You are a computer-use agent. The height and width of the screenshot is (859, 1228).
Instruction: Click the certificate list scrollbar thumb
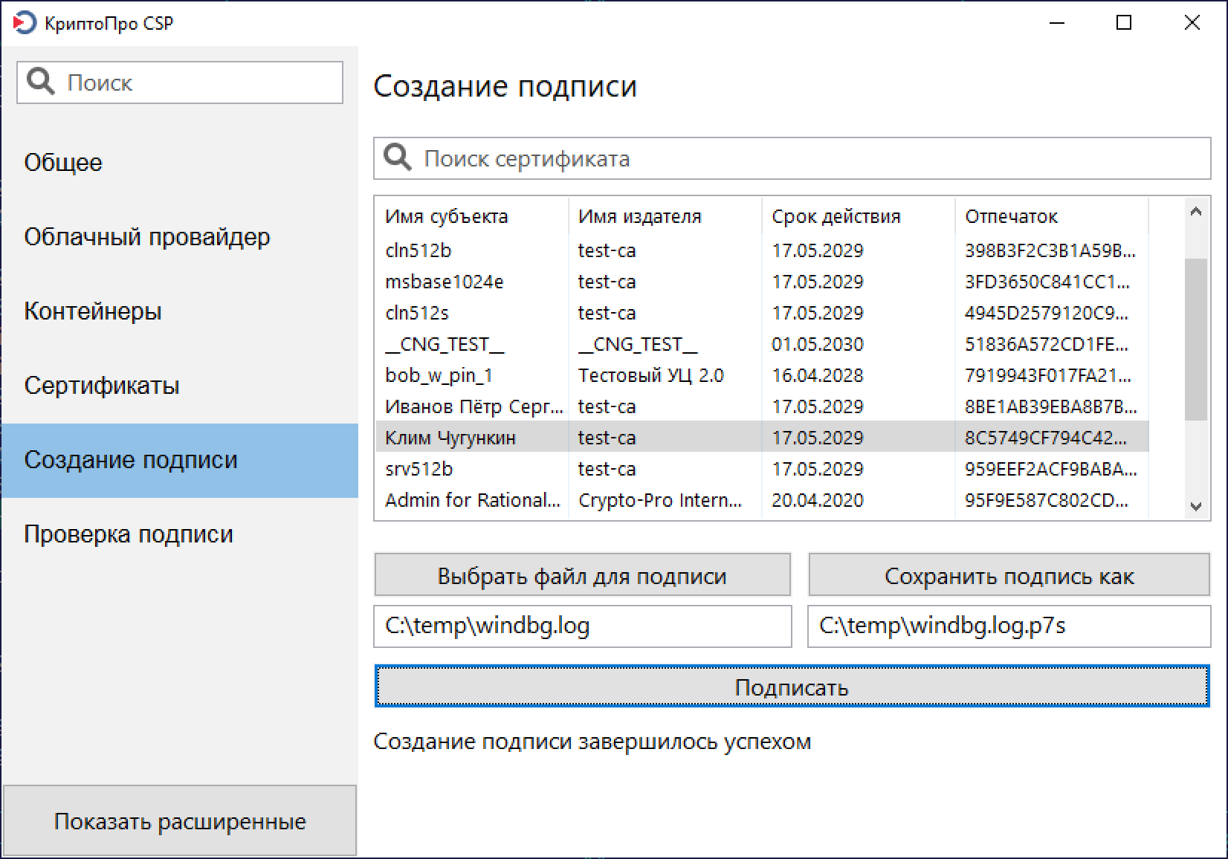[1195, 338]
